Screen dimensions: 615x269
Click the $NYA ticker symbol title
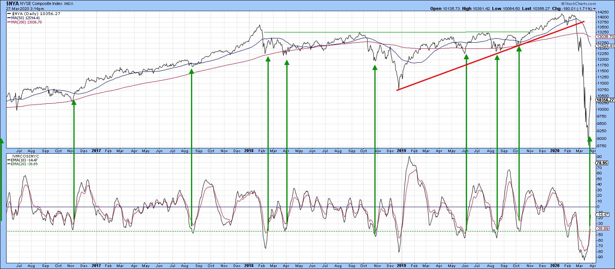[x=12, y=3]
